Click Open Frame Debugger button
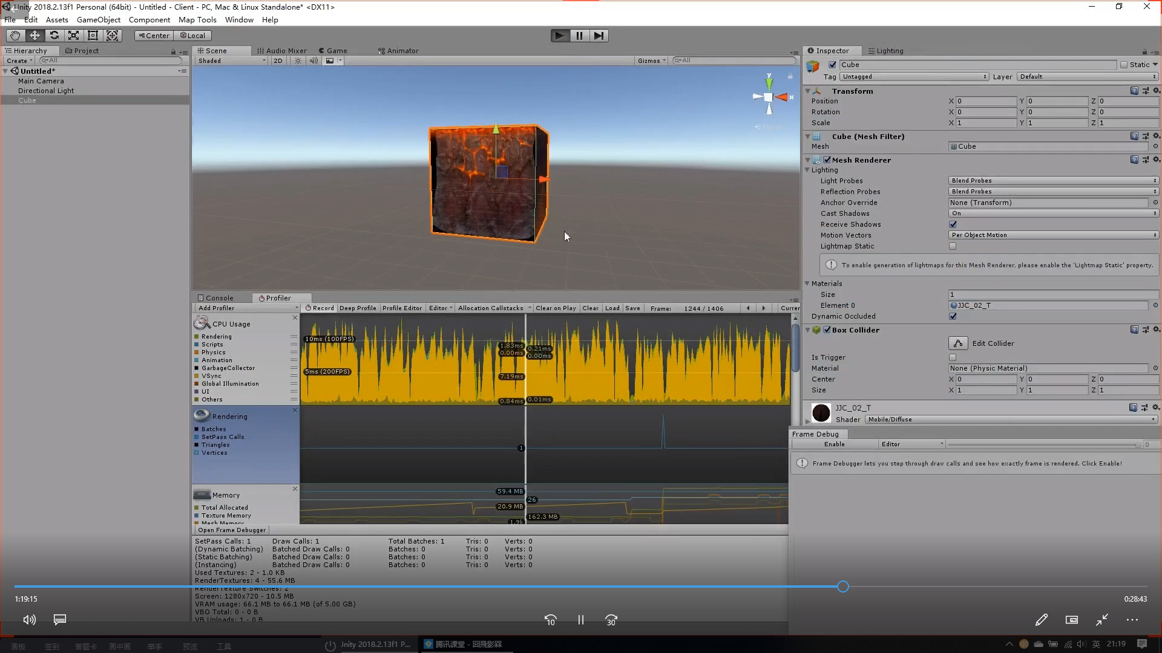The width and height of the screenshot is (1162, 653). pos(232,530)
